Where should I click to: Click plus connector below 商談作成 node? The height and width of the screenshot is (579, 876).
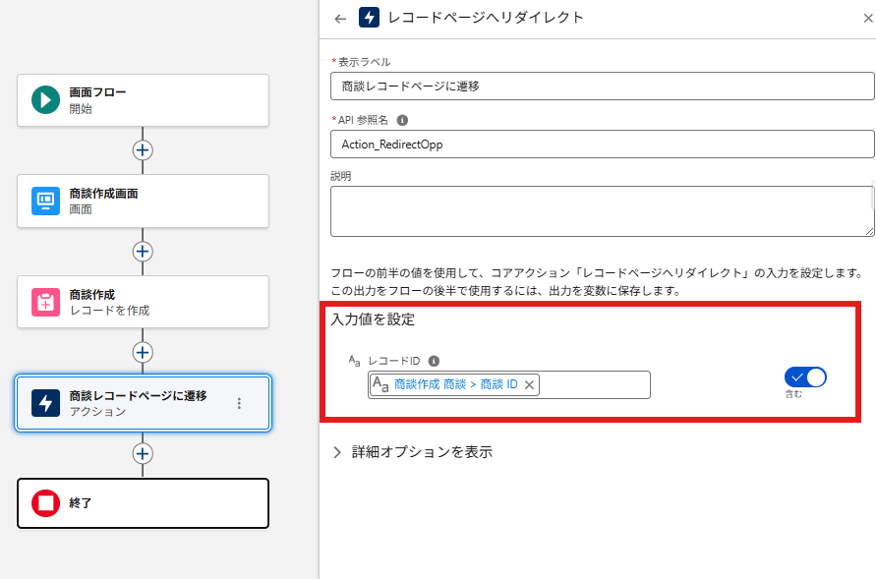click(x=143, y=352)
